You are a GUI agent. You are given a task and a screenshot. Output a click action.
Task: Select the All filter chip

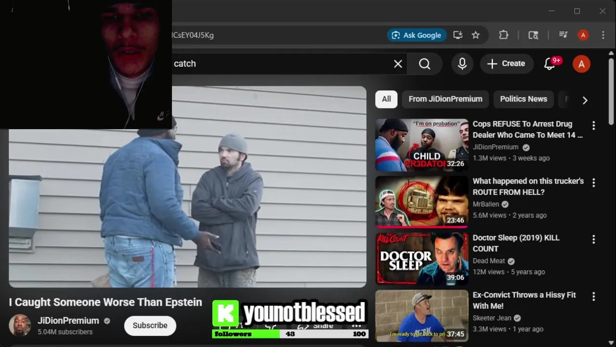pos(386,99)
